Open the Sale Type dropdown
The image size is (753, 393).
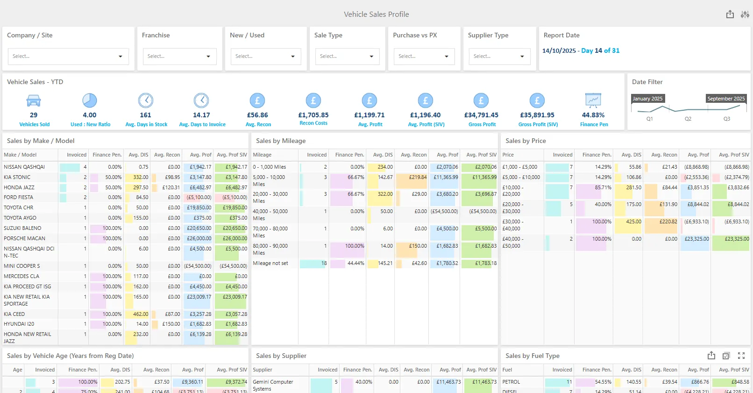click(x=348, y=57)
